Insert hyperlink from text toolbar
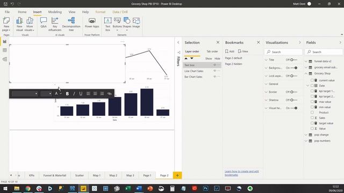Screen dimensions: 344x193 (109, 94)
